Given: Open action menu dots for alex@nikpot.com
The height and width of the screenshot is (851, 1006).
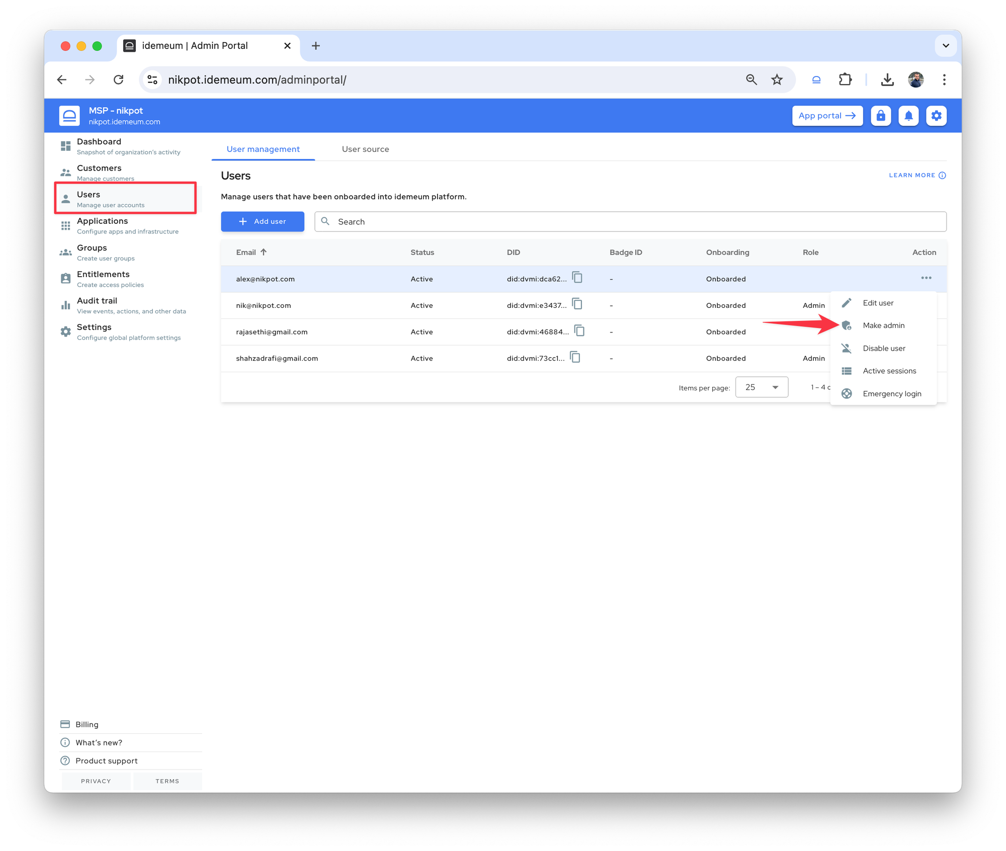Looking at the screenshot, I should (926, 278).
